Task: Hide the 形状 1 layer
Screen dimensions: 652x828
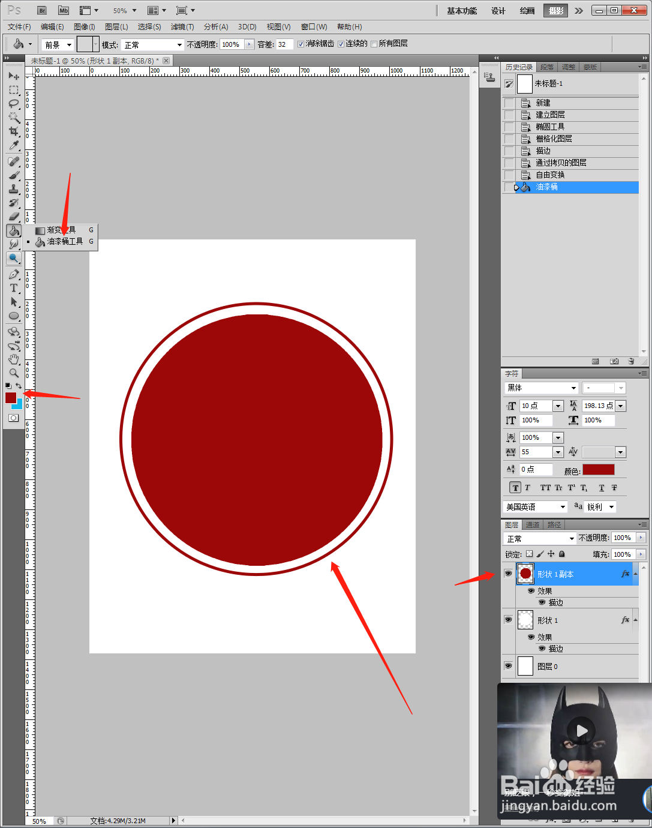Action: pyautogui.click(x=508, y=620)
